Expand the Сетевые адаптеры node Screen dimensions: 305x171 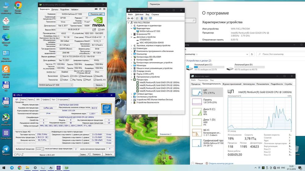131,94
